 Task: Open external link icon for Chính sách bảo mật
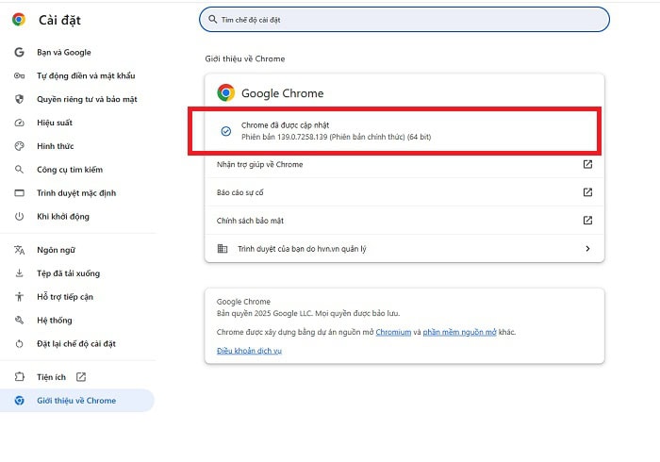[x=587, y=220]
